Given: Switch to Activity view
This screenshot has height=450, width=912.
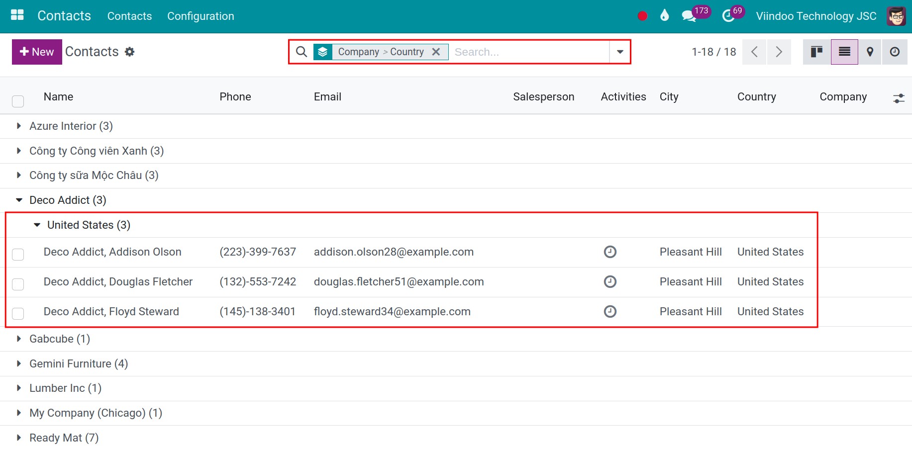Looking at the screenshot, I should [x=895, y=52].
